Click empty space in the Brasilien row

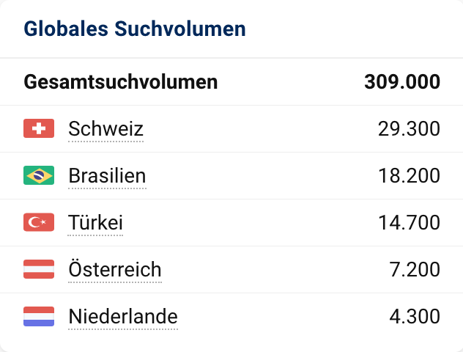[x=264, y=177]
